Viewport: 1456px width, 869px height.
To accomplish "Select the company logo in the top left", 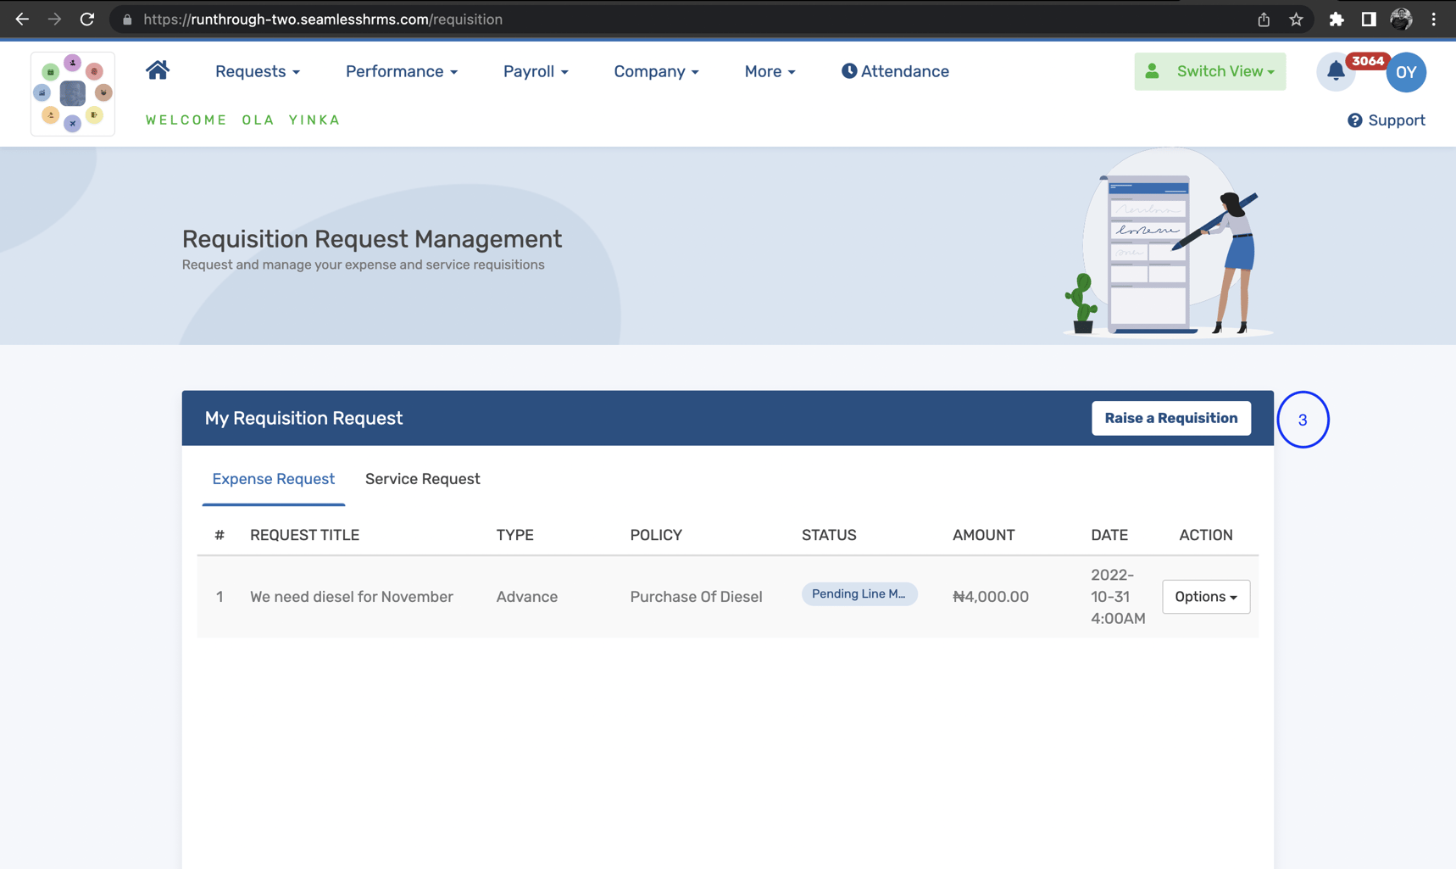I will coord(72,93).
